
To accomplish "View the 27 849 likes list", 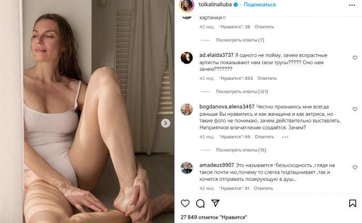I will [x=214, y=217].
